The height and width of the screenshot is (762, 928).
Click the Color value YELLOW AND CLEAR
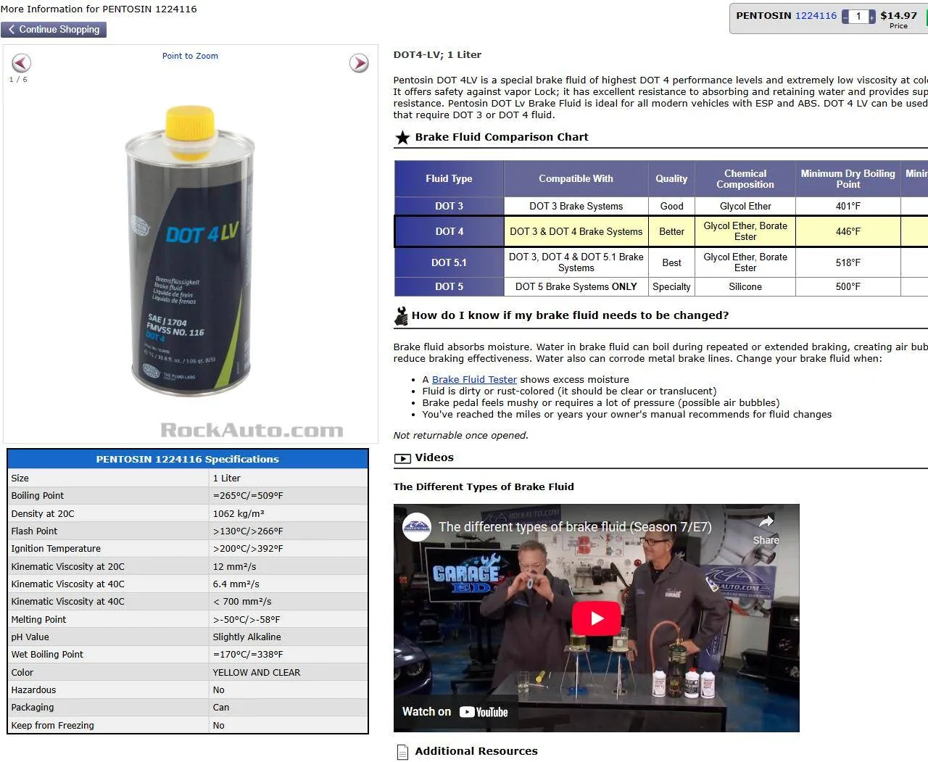click(x=257, y=672)
